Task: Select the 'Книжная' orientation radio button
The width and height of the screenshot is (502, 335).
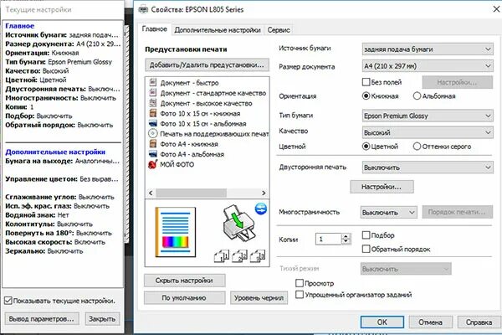Action: tap(366, 95)
